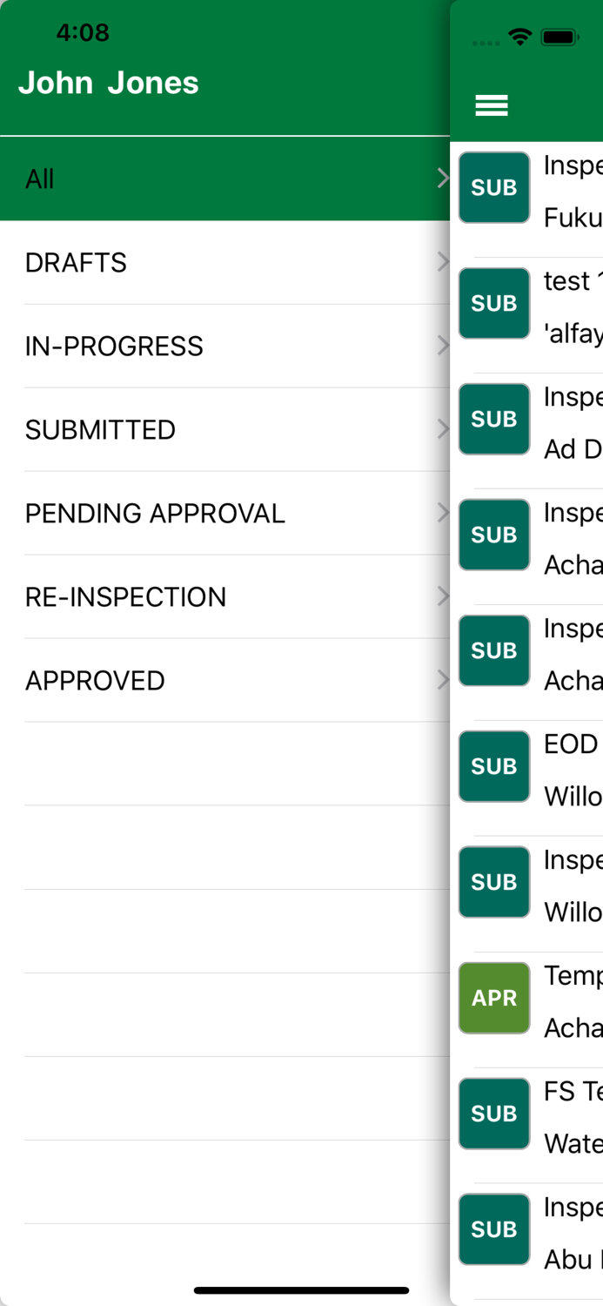
Task: Tap the home indicator bar at the bottom
Action: pyautogui.click(x=301, y=1291)
